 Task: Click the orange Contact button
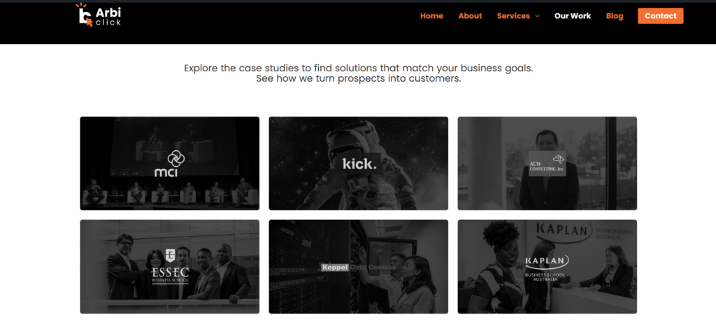coord(660,16)
